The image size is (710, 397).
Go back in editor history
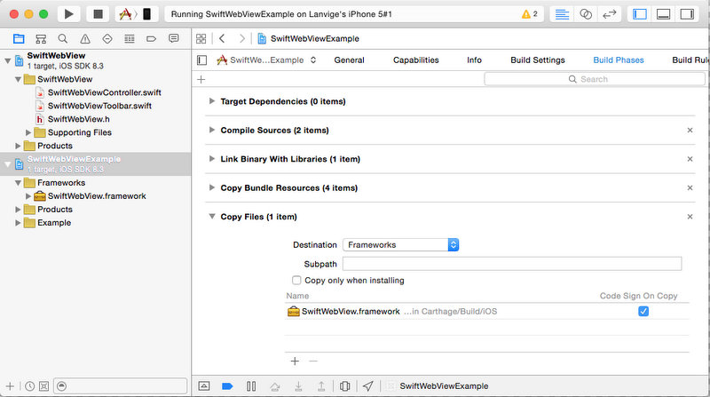[x=222, y=38]
